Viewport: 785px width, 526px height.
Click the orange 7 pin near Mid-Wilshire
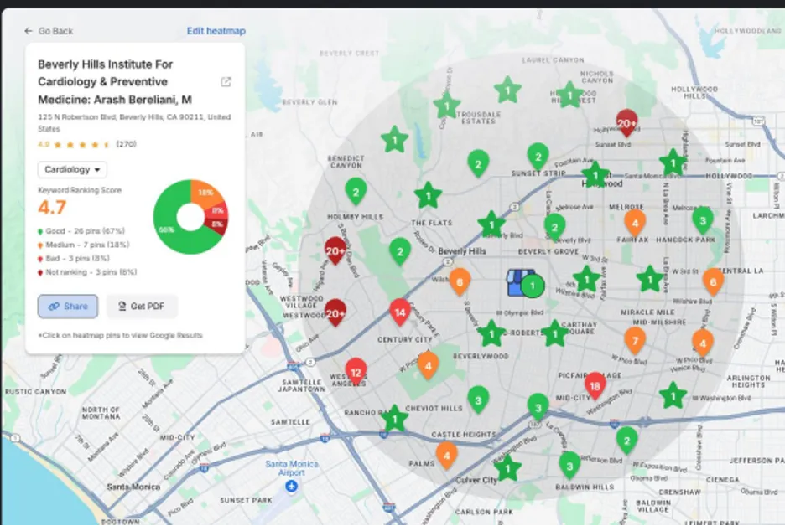(x=635, y=341)
